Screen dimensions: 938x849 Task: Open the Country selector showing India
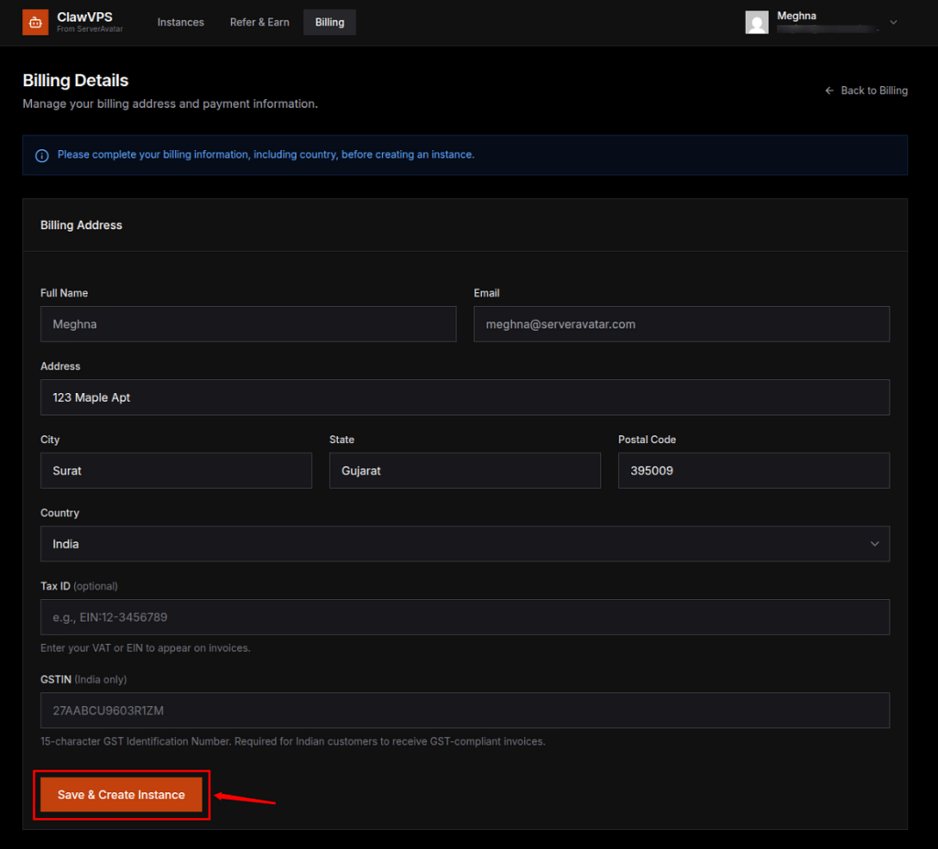point(464,543)
